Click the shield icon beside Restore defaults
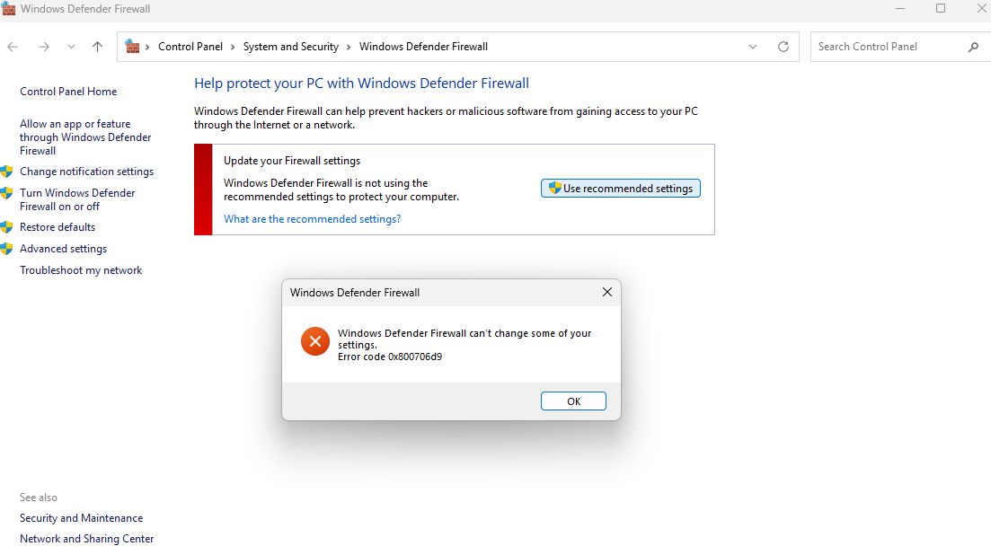Image resolution: width=991 pixels, height=555 pixels. (x=7, y=226)
